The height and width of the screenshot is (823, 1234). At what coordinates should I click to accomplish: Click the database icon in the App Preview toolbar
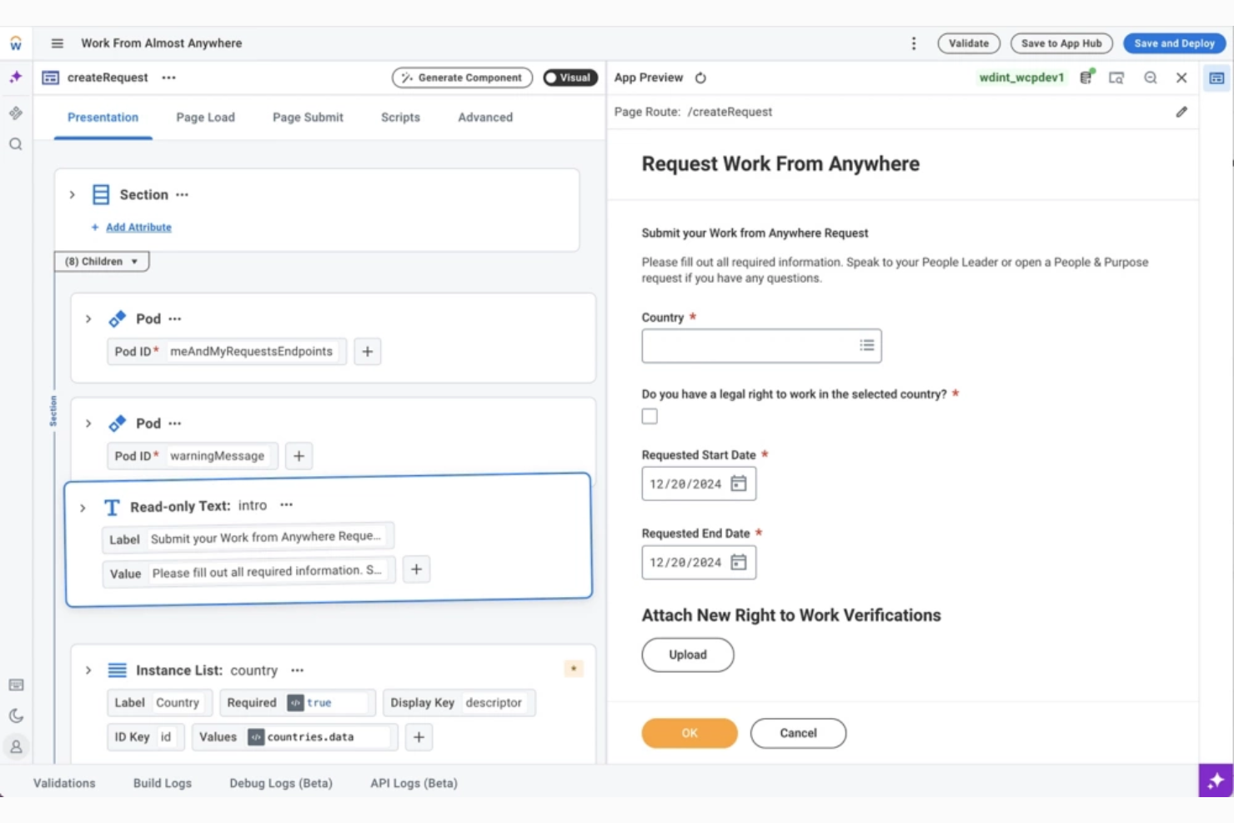[1085, 77]
